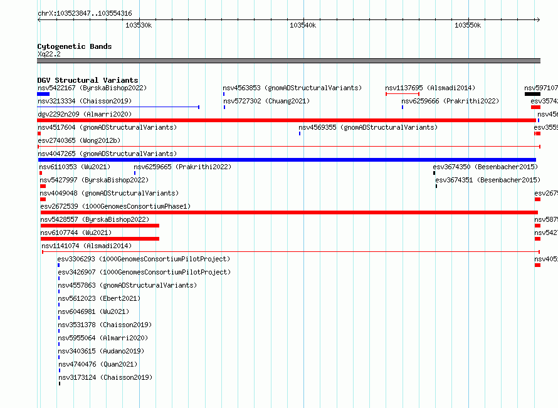Image resolution: width=558 pixels, height=408 pixels.
Task: Select nsv4049048 gnomAD variant label
Action: (x=109, y=193)
